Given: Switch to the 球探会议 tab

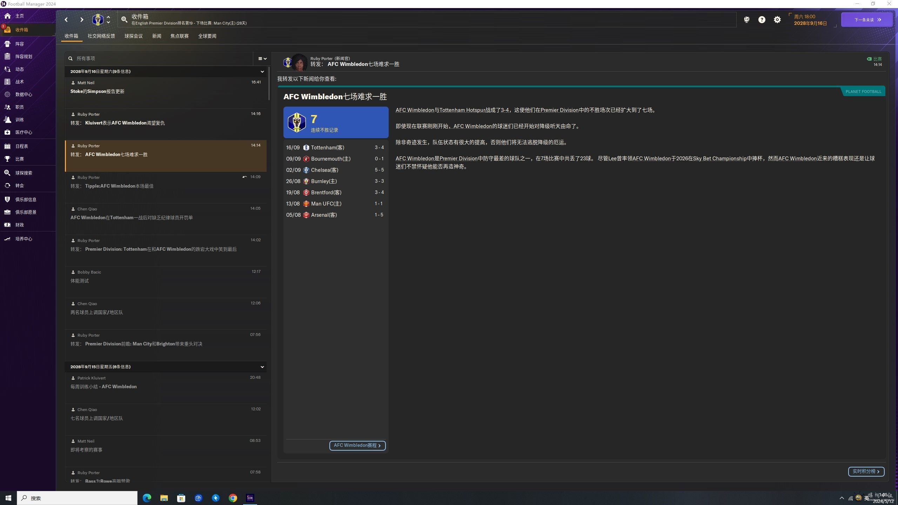Looking at the screenshot, I should (x=134, y=36).
